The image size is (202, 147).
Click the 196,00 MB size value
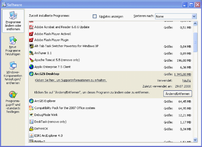[x=184, y=60]
